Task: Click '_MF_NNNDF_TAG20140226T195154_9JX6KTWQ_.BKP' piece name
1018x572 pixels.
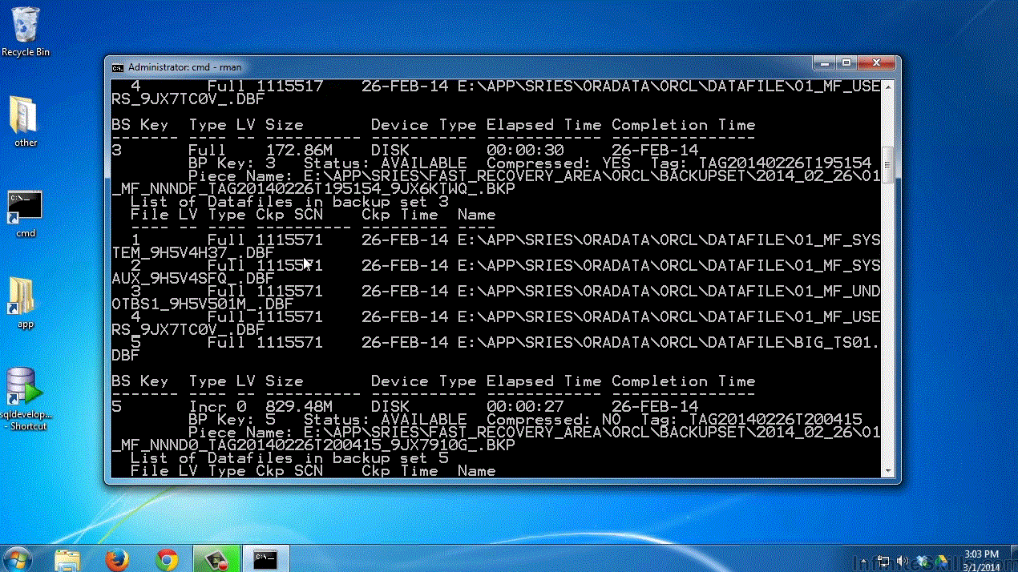Action: pos(313,188)
